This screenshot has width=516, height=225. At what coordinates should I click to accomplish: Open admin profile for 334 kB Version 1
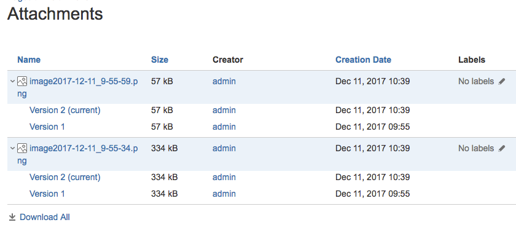point(224,194)
